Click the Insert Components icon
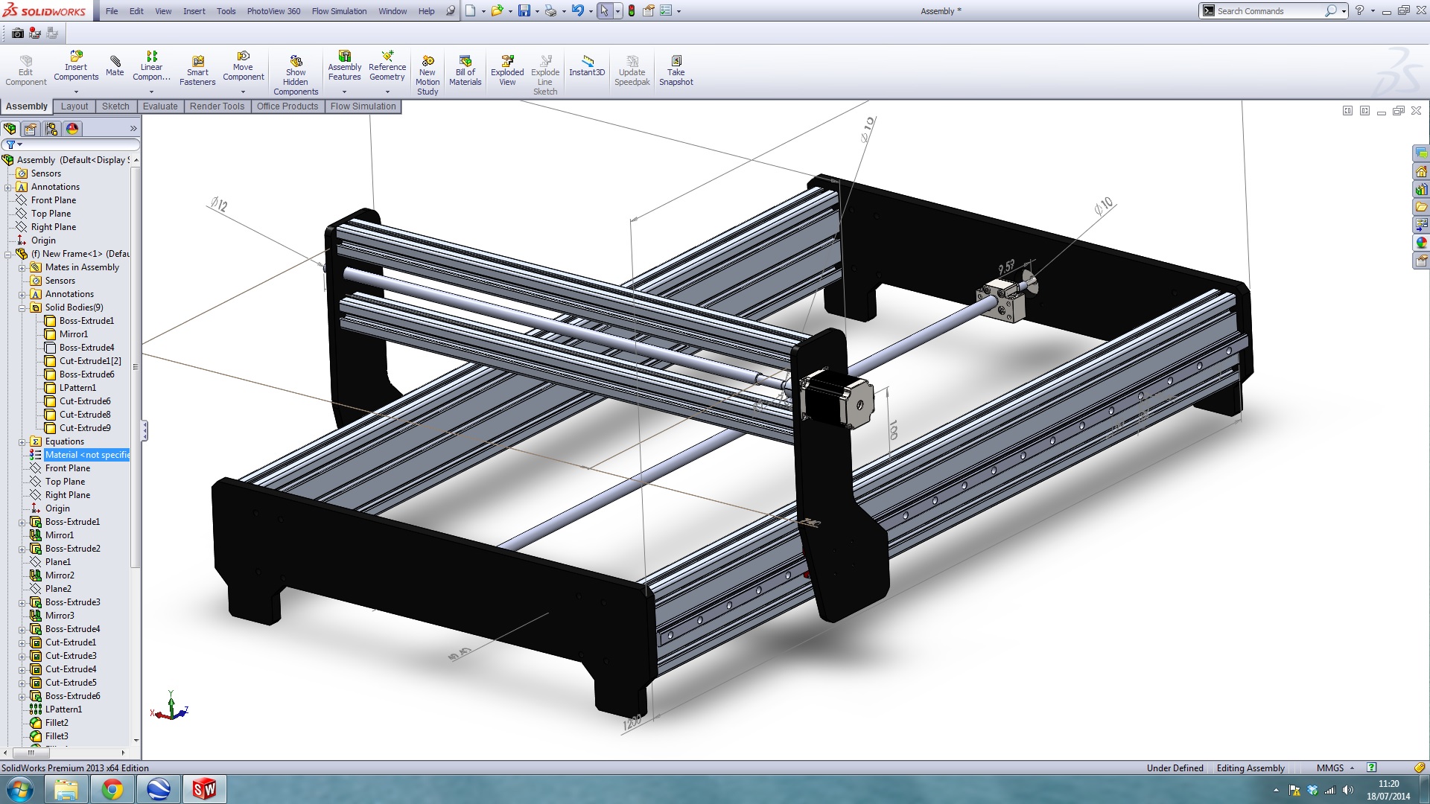Image resolution: width=1430 pixels, height=804 pixels. (x=76, y=57)
